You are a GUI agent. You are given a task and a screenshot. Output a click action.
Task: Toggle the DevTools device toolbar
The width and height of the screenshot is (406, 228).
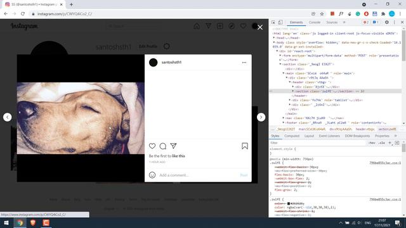(x=280, y=23)
